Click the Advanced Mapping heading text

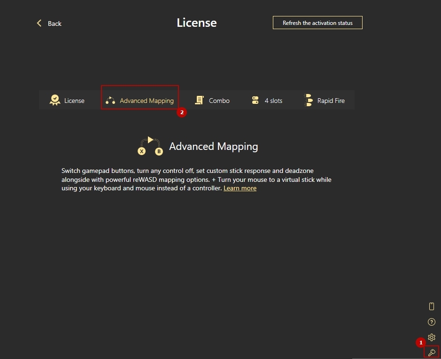click(x=213, y=146)
